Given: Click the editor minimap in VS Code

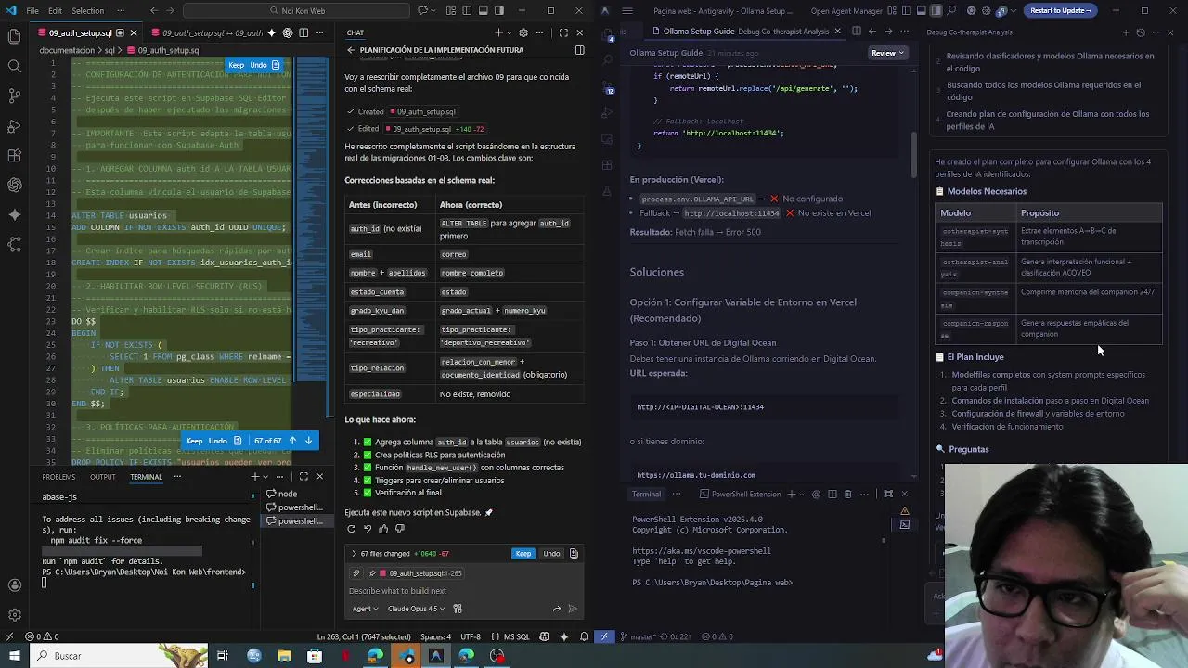Looking at the screenshot, I should (x=312, y=218).
